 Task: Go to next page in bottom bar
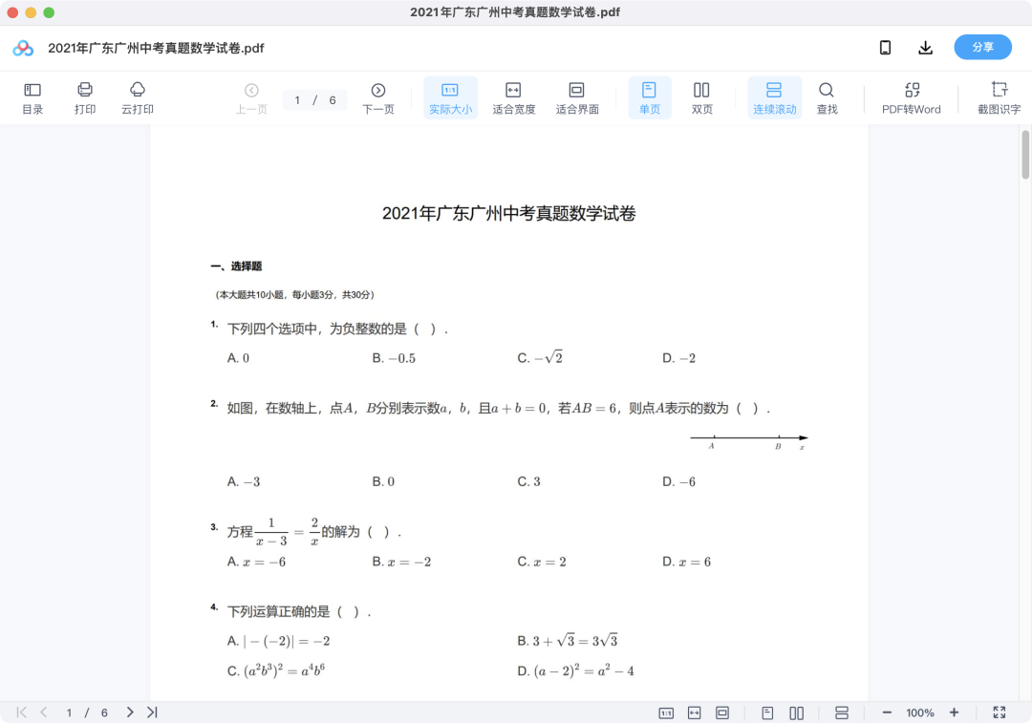130,712
